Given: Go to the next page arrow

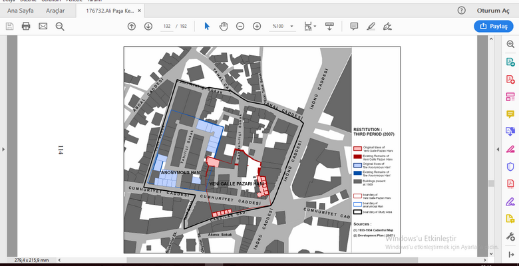Looking at the screenshot, I should click(x=148, y=26).
